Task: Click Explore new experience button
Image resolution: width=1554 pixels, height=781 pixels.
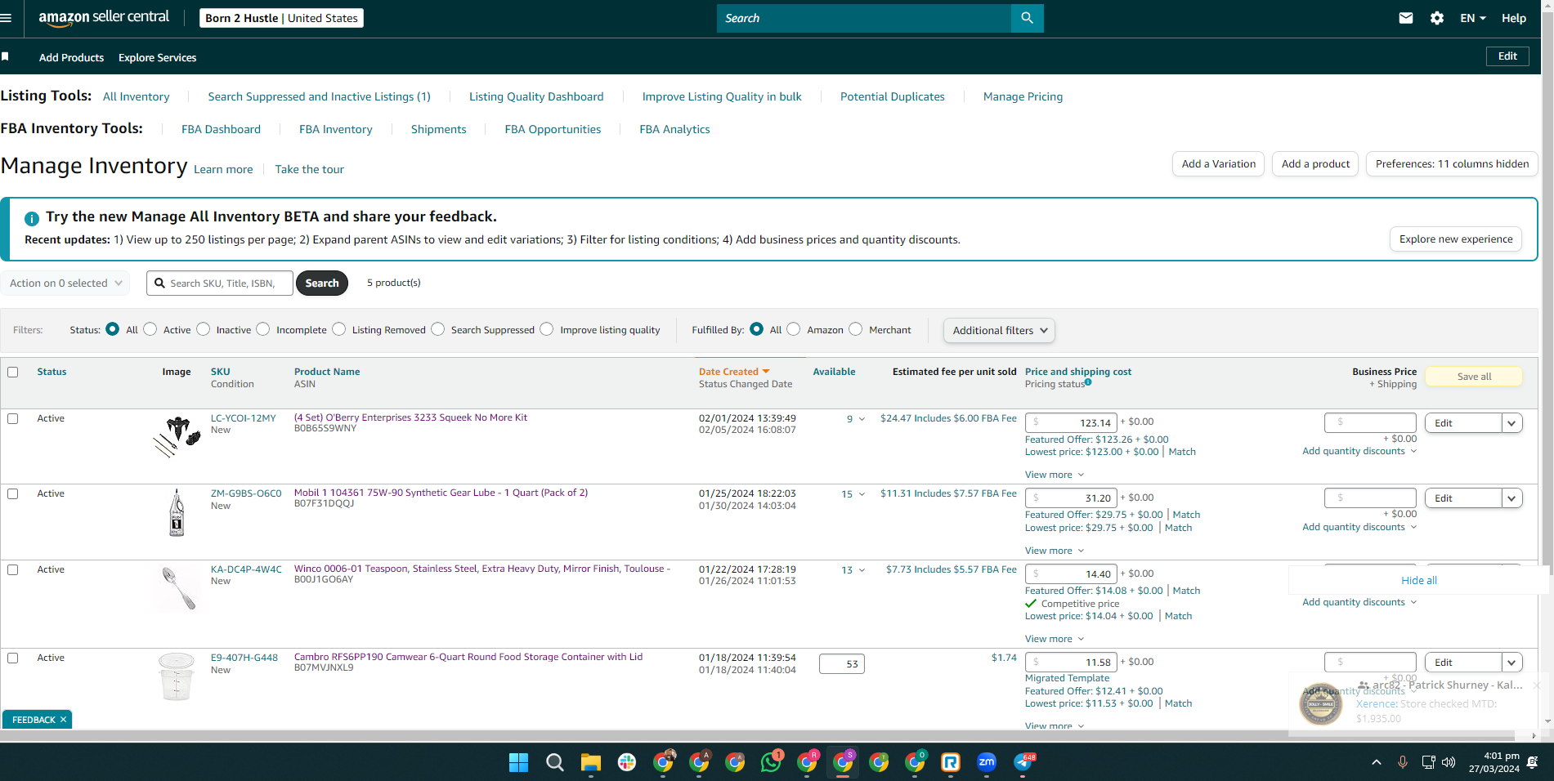Action: [1455, 239]
